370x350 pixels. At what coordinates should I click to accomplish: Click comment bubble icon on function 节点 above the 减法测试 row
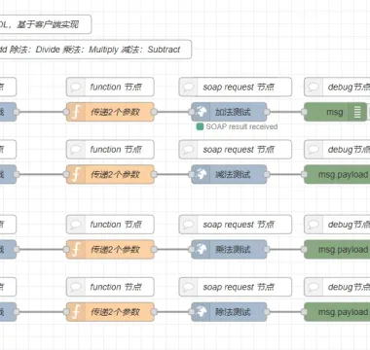(x=76, y=150)
